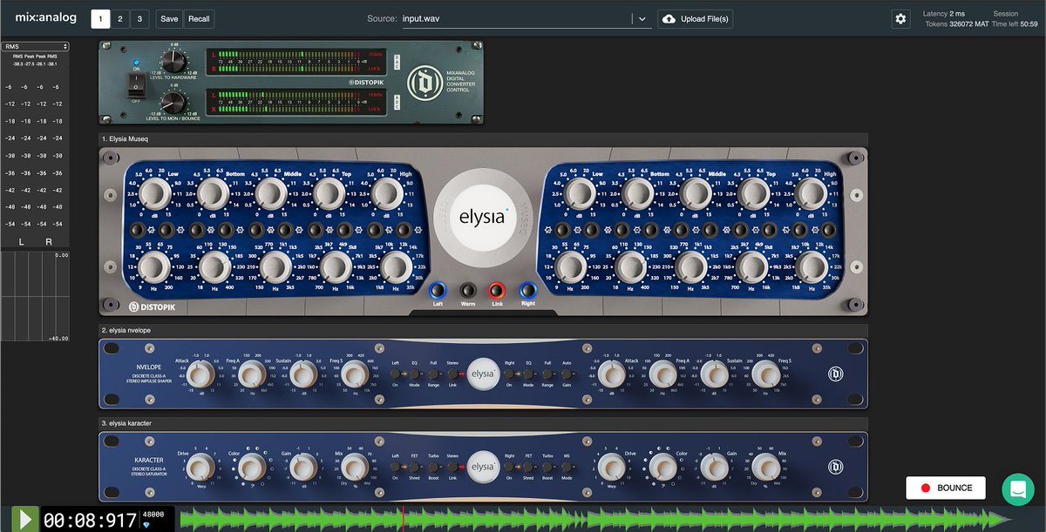Click the elysia logo on the karacter
The width and height of the screenshot is (1046, 532).
[x=483, y=467]
